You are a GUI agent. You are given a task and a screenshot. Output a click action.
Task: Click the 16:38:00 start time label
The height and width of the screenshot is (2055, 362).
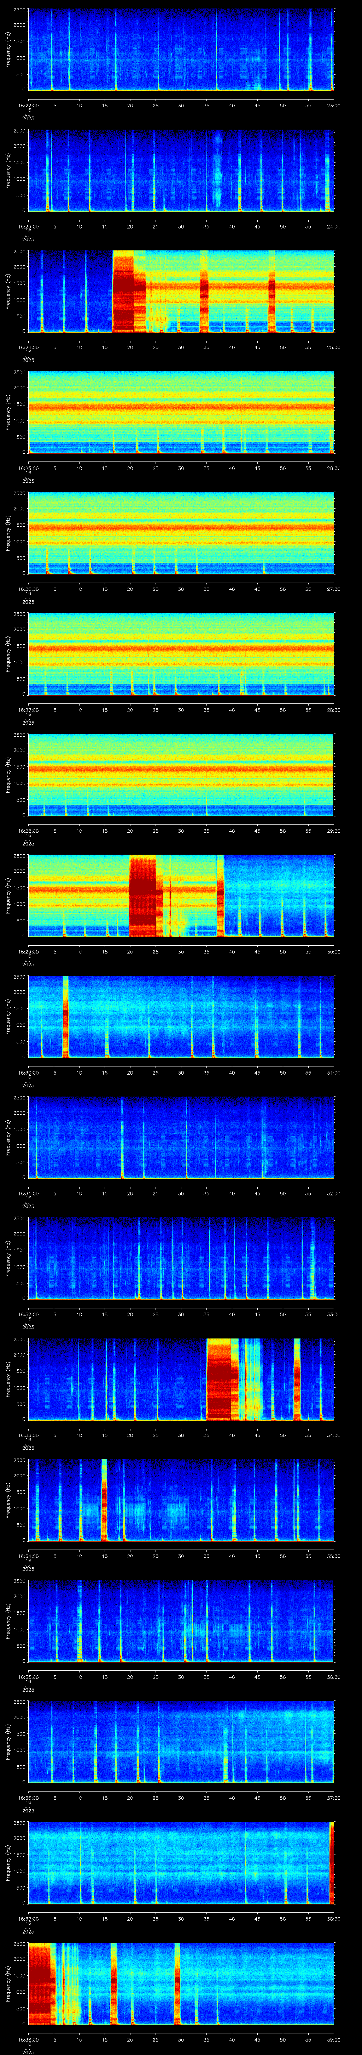(28, 2039)
